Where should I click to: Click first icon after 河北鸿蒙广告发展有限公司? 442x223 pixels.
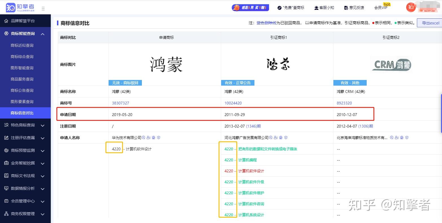(271, 138)
